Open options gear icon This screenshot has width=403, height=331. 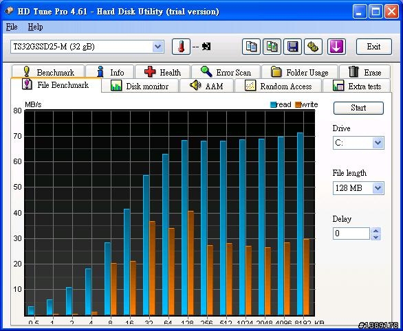click(313, 47)
